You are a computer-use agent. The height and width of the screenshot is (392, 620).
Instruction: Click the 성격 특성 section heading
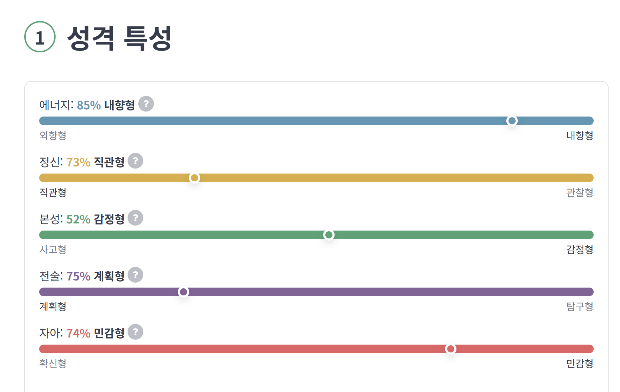119,38
